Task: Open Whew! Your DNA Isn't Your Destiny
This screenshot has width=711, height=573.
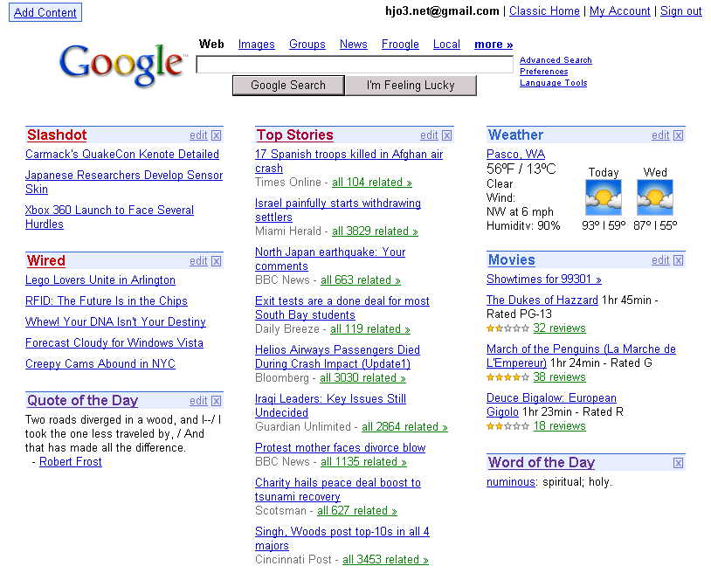Action: point(115,321)
